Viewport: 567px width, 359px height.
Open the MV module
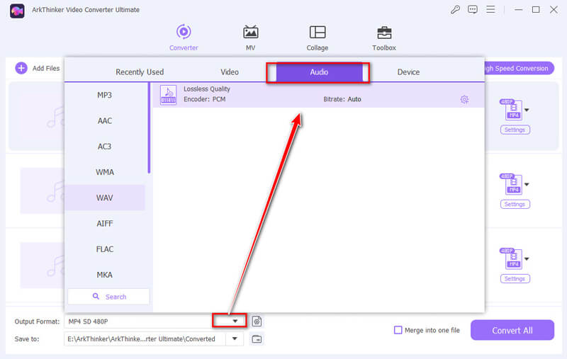[250, 38]
